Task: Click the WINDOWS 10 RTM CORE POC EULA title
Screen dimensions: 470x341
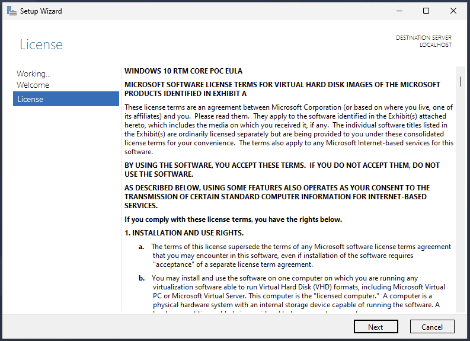Action: tap(183, 71)
